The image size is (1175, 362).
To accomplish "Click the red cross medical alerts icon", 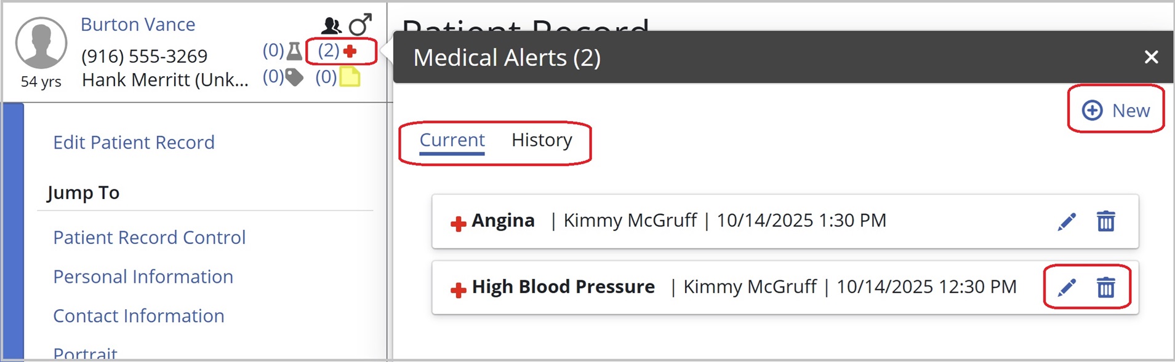I will pos(350,51).
